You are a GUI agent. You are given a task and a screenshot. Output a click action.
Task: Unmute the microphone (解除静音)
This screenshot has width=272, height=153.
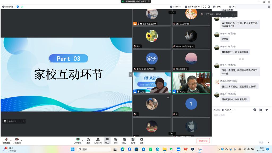pos(6,140)
